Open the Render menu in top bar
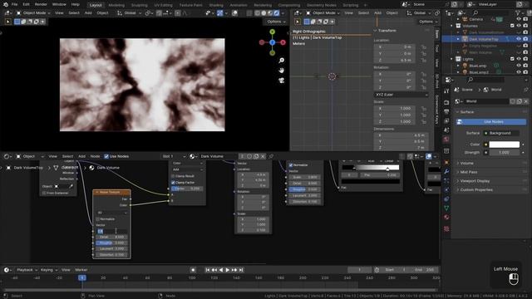The width and height of the screenshot is (532, 299). (41, 4)
